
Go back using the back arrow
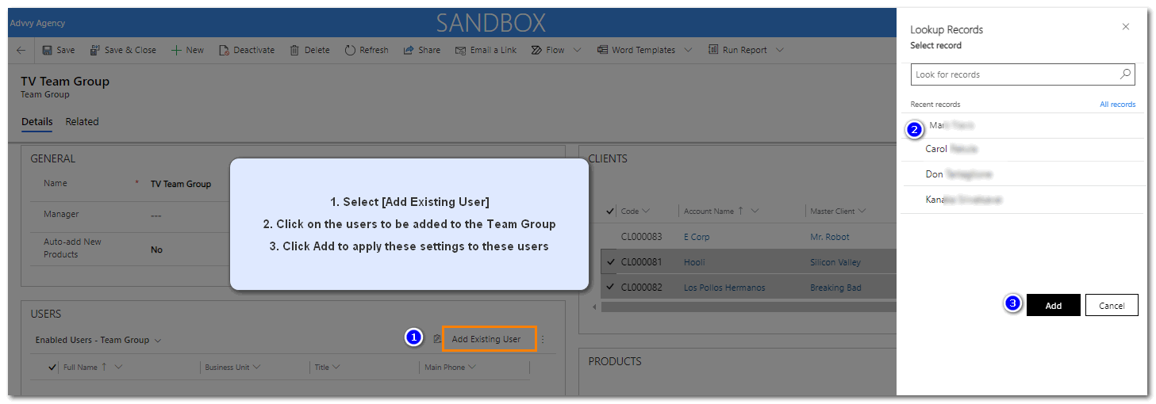point(21,50)
